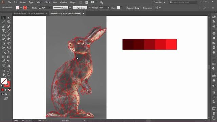Select the Slice tool
Image resolution: width=217 pixels, height=122 pixels.
(8, 71)
